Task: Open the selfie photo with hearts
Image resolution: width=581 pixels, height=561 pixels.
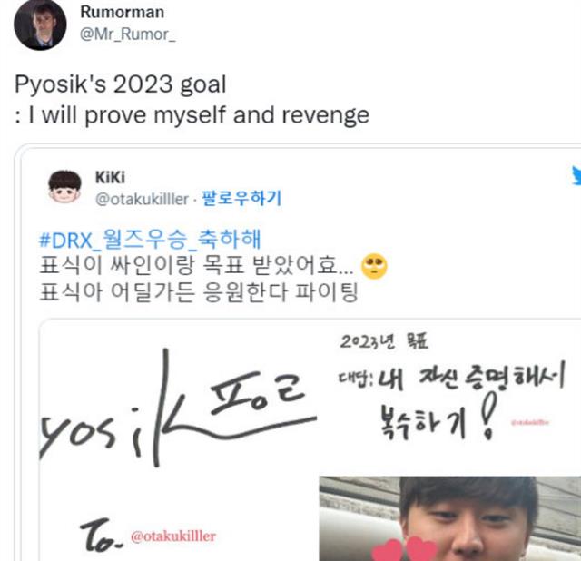Action: pos(450,518)
